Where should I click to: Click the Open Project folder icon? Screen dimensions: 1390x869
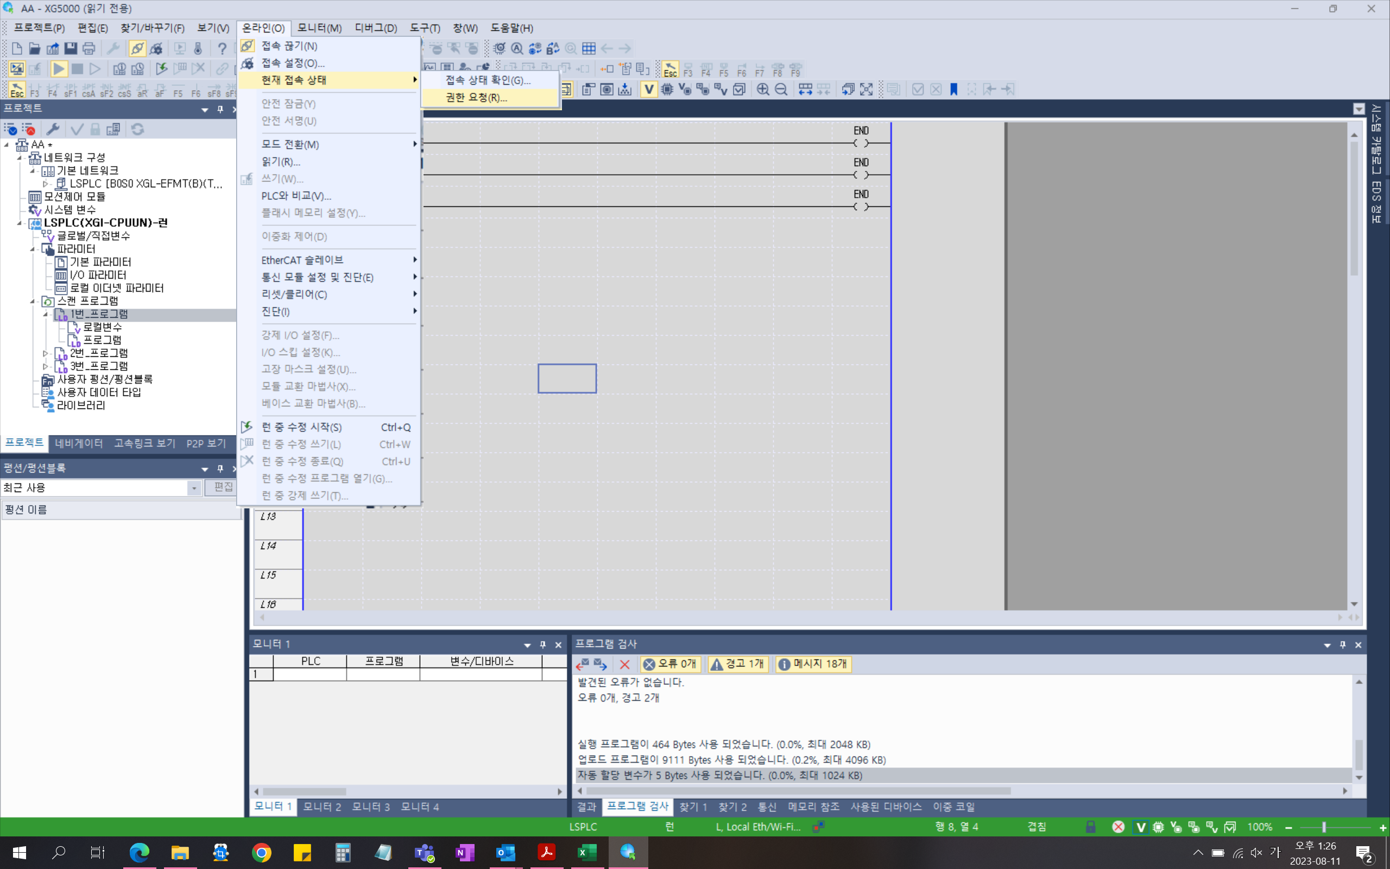point(34,48)
